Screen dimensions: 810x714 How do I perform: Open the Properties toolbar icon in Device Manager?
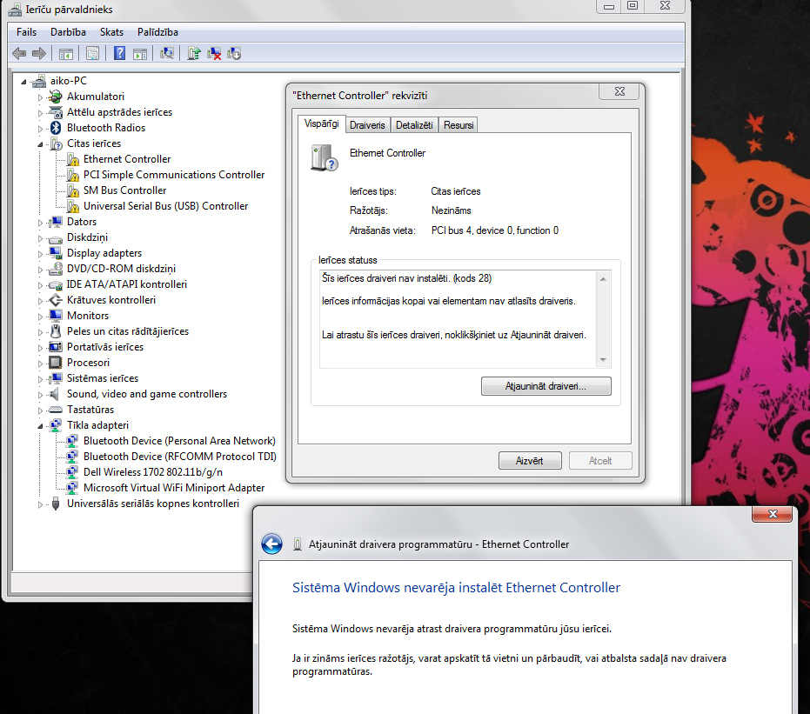click(93, 53)
